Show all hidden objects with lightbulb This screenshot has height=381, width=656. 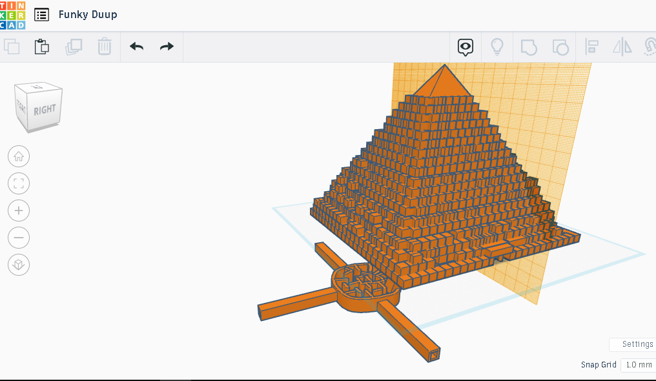coord(497,46)
